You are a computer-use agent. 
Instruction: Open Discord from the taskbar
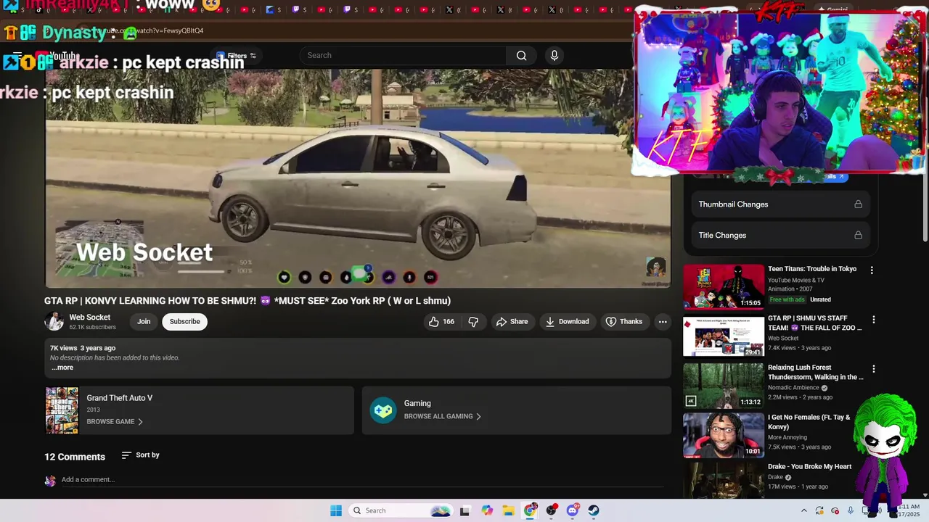[573, 510]
